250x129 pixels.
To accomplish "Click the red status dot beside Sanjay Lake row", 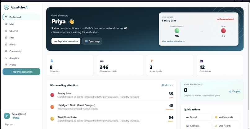I will [x=52, y=95].
